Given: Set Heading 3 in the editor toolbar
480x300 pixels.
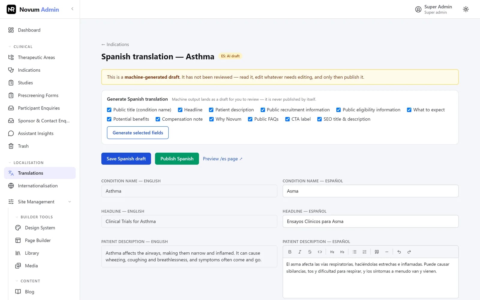Looking at the screenshot, I should [x=342, y=252].
